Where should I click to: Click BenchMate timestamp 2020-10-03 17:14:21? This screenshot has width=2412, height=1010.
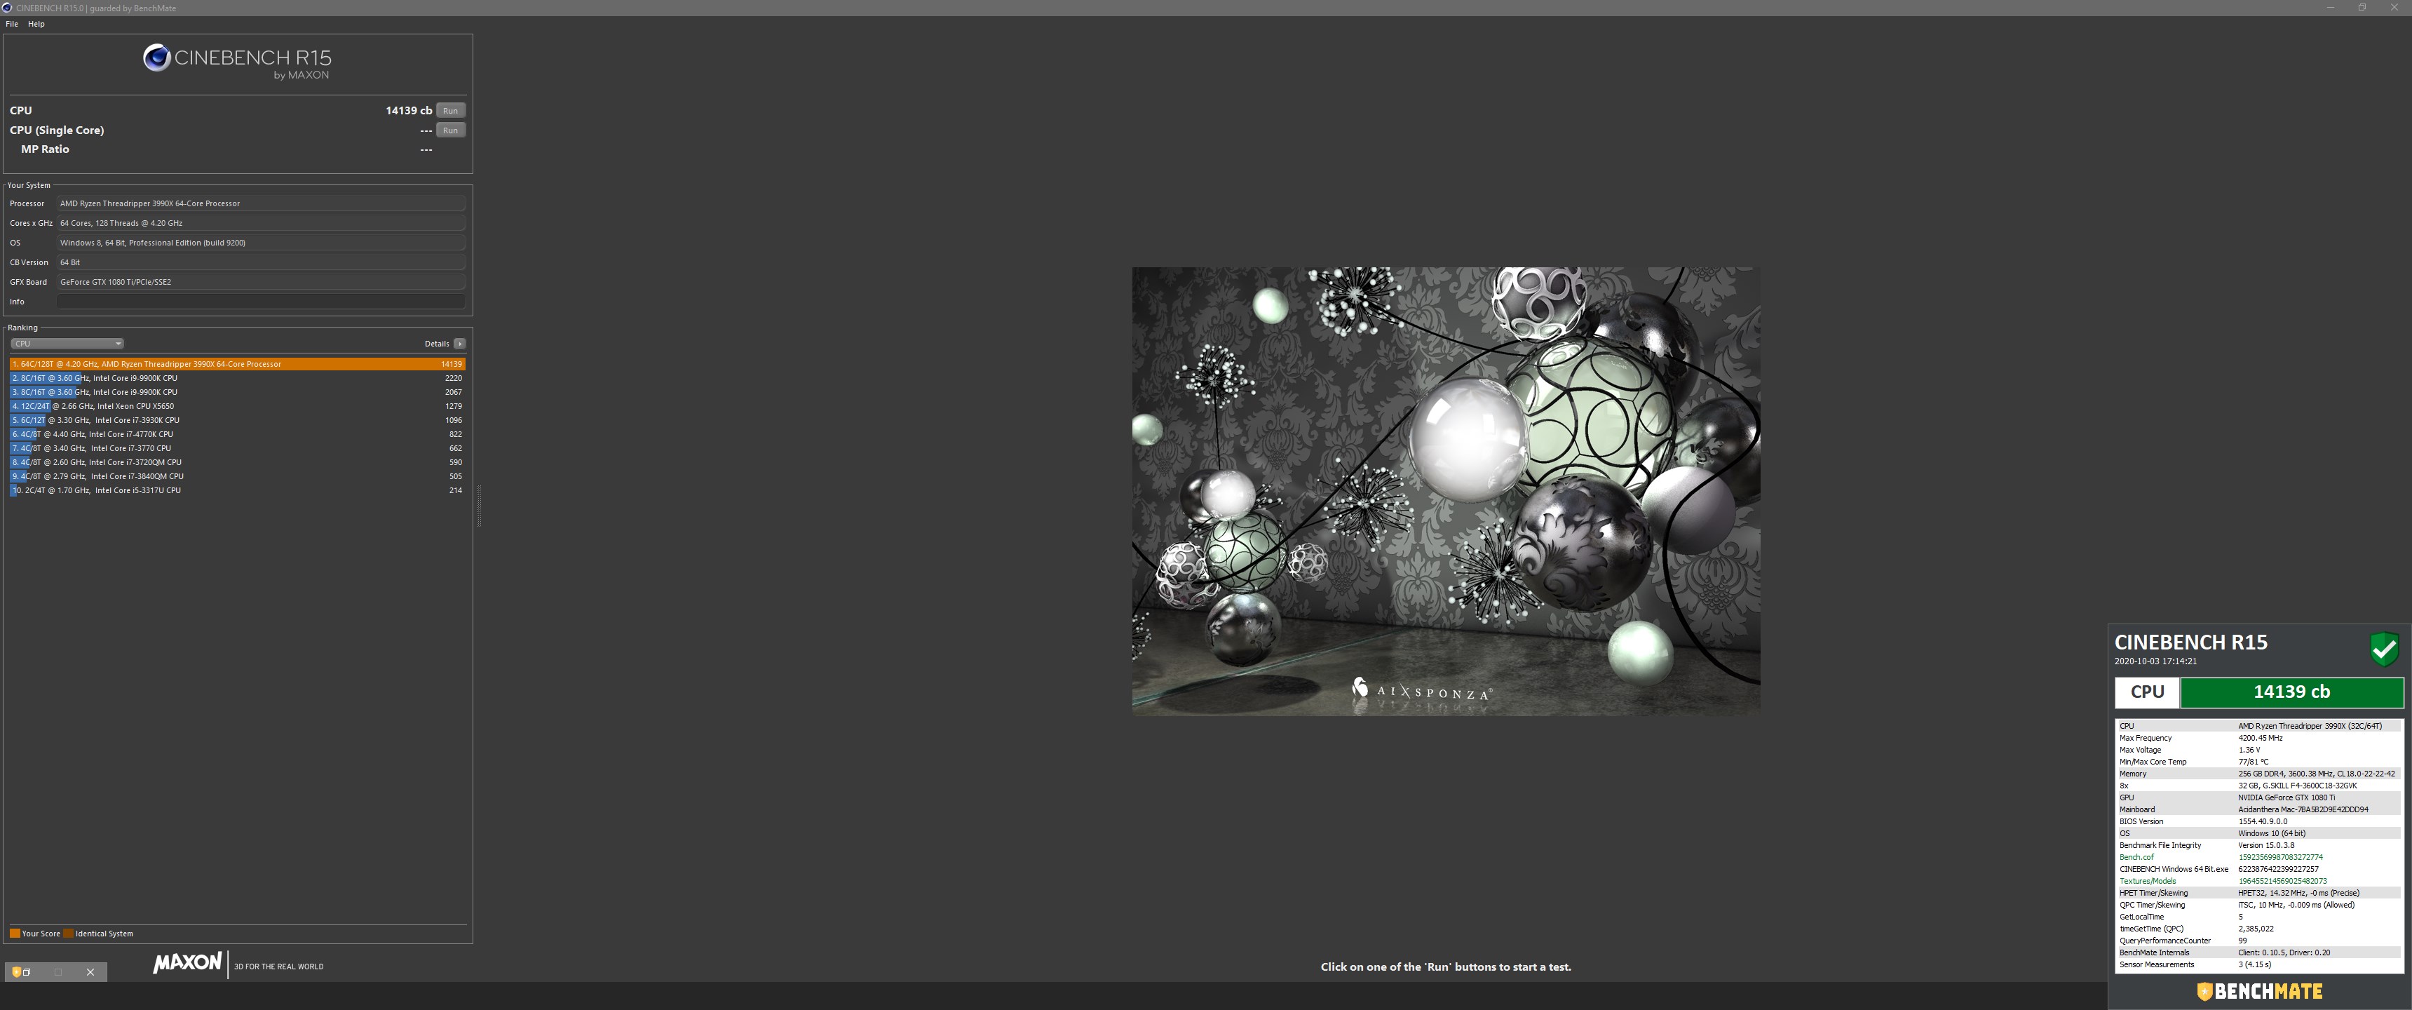(2155, 661)
